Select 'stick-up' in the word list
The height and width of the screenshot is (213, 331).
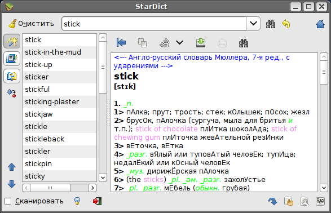point(60,65)
